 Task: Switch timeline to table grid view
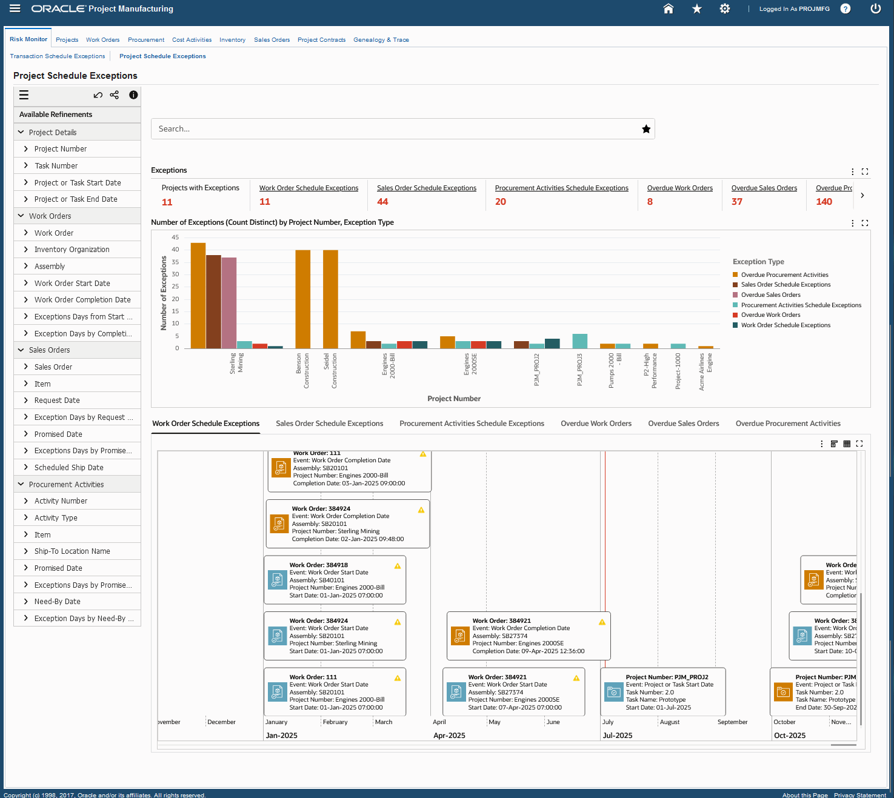pos(847,444)
